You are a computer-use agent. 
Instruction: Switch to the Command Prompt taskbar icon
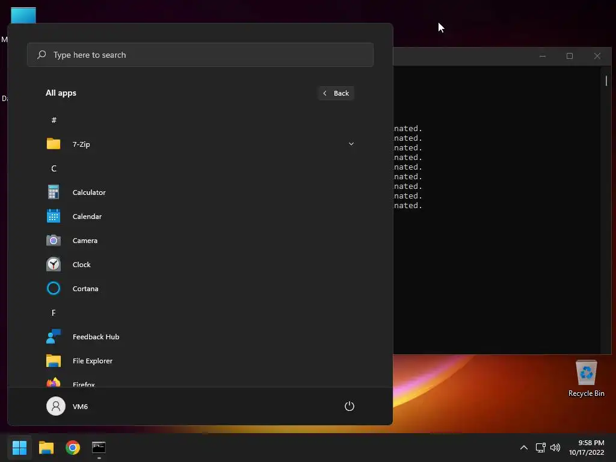[99, 448]
